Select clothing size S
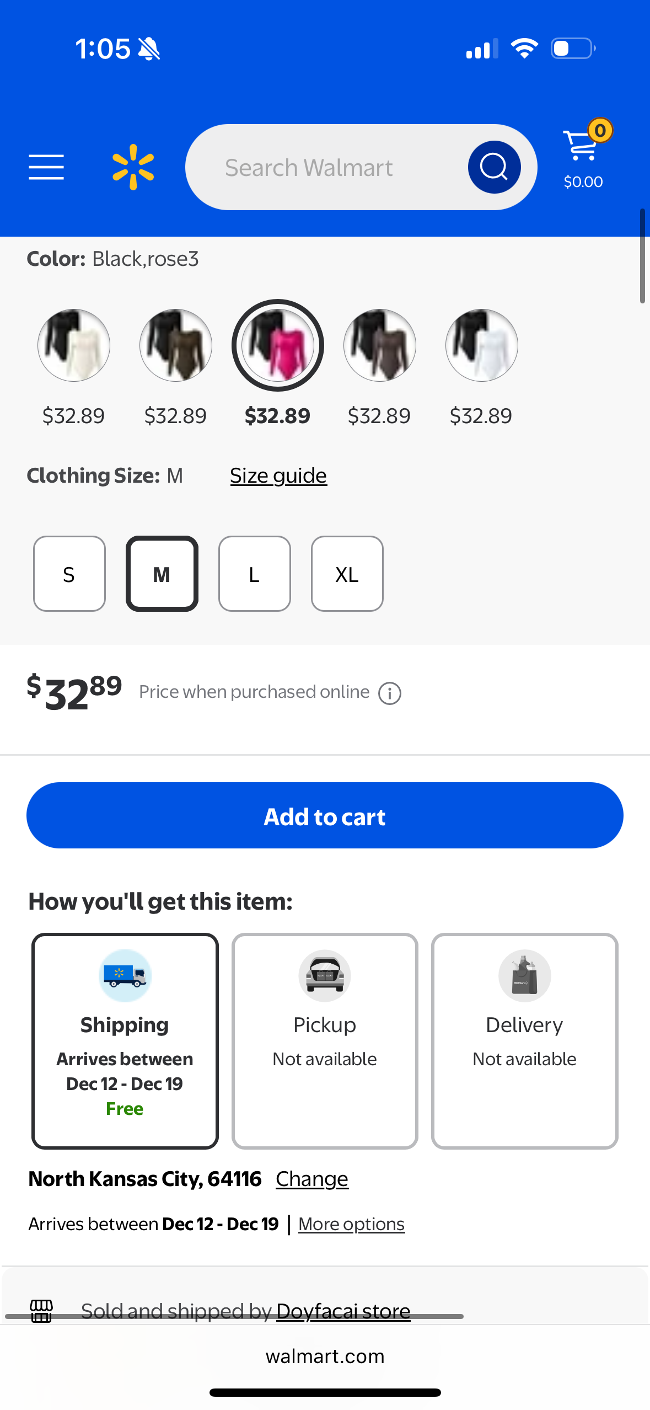Screen dimensions: 650x1410 (69, 574)
